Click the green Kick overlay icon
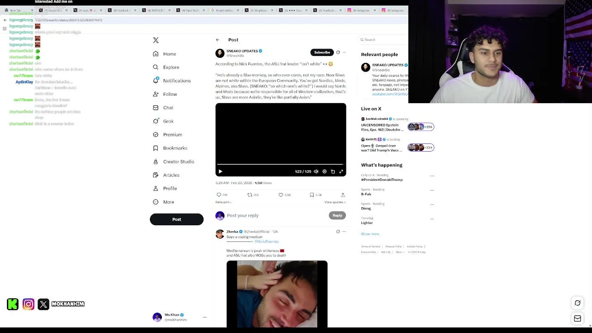Image resolution: width=592 pixels, height=333 pixels. (x=13, y=304)
